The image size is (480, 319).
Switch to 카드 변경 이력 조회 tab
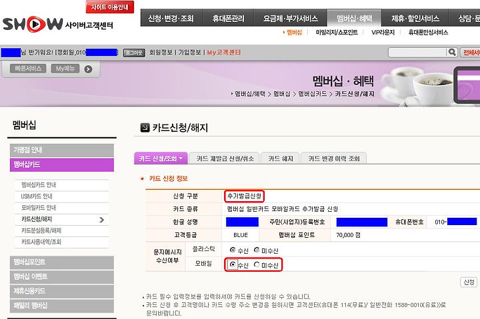(334, 159)
